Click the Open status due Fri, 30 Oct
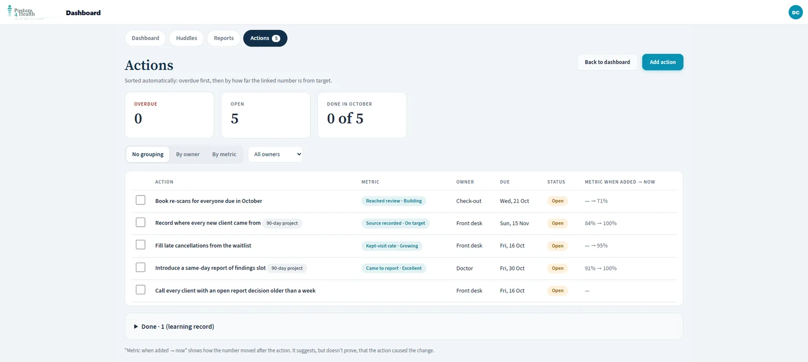 [558, 268]
